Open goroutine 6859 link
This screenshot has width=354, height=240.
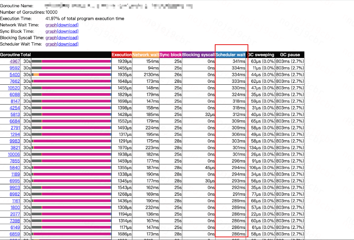[15, 234]
